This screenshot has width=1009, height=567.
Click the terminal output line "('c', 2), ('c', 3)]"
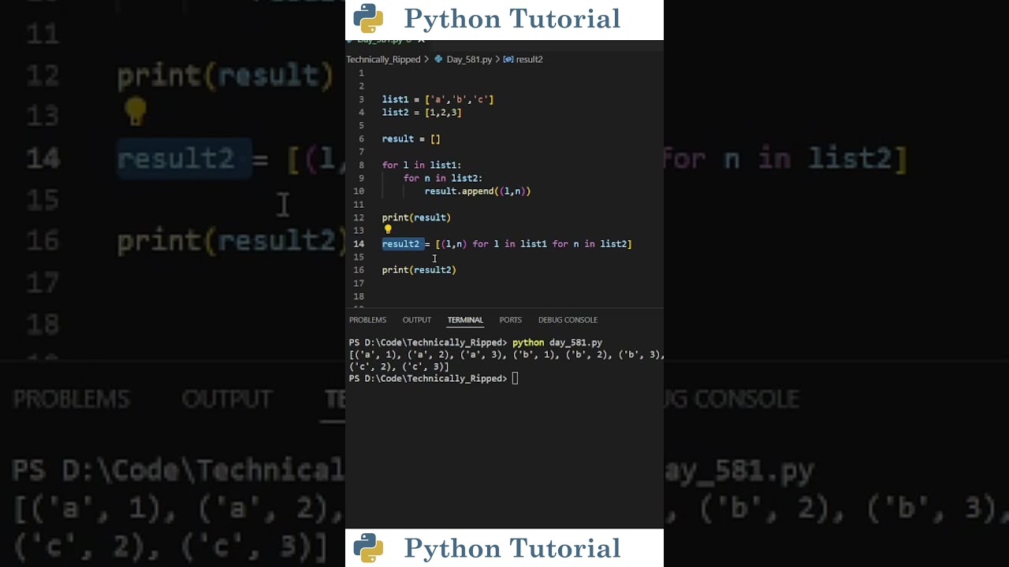click(399, 366)
